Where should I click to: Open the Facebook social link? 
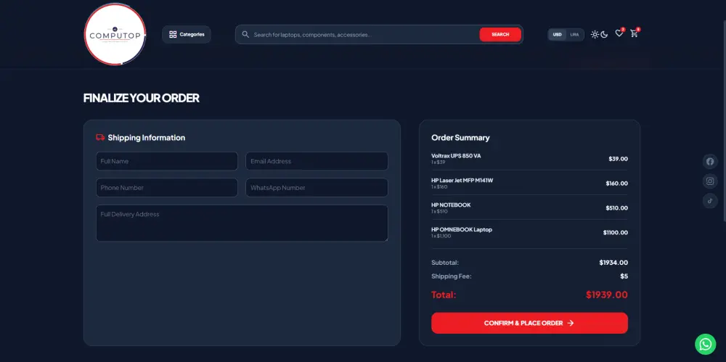click(x=710, y=162)
